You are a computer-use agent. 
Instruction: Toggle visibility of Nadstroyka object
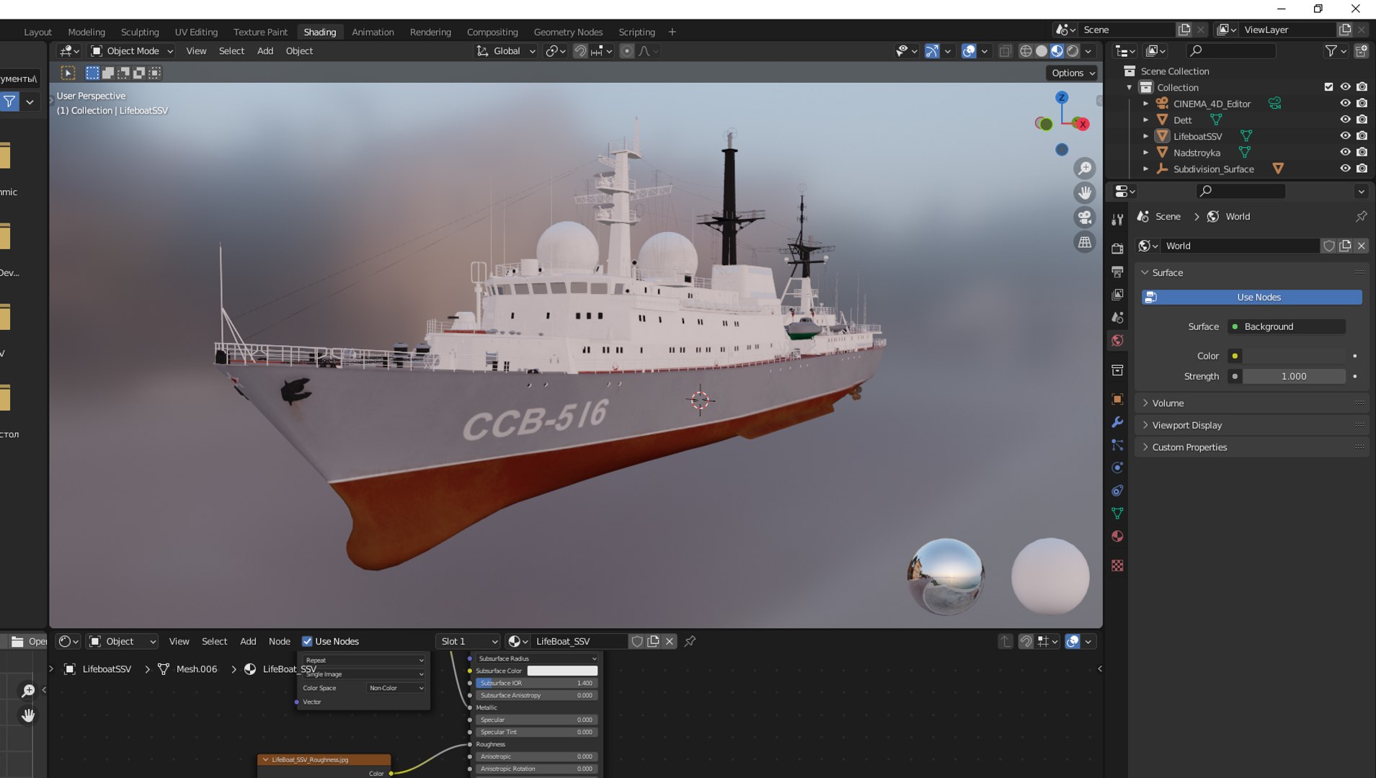1345,152
